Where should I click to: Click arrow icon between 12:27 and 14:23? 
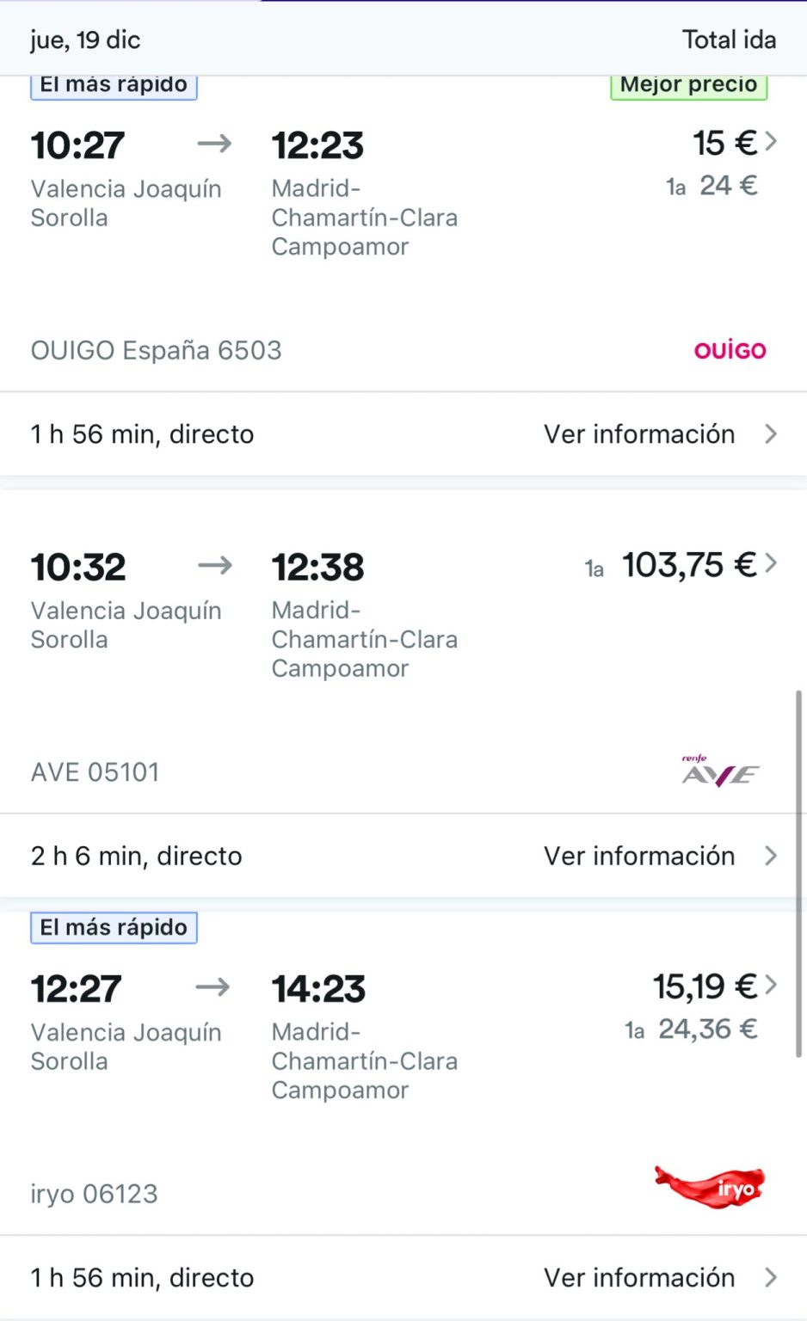[x=213, y=986]
